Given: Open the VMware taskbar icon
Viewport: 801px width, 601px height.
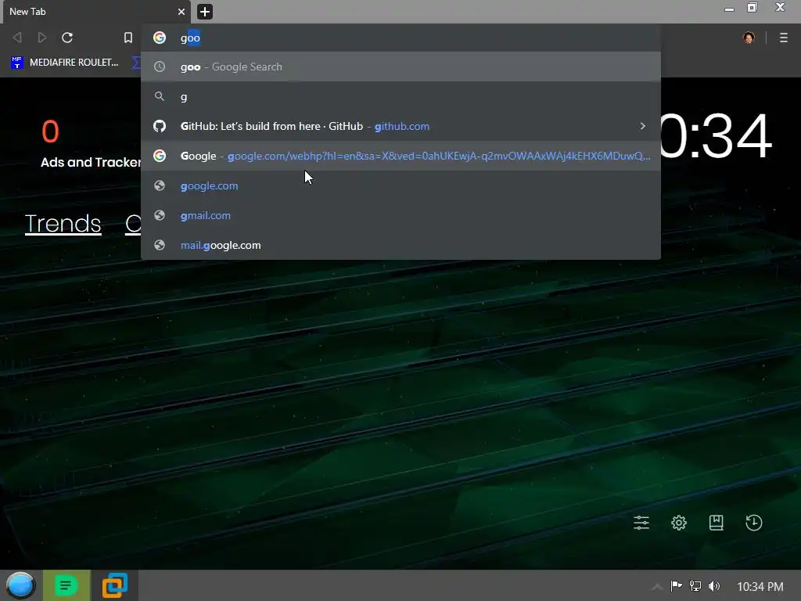Looking at the screenshot, I should pyautogui.click(x=114, y=585).
